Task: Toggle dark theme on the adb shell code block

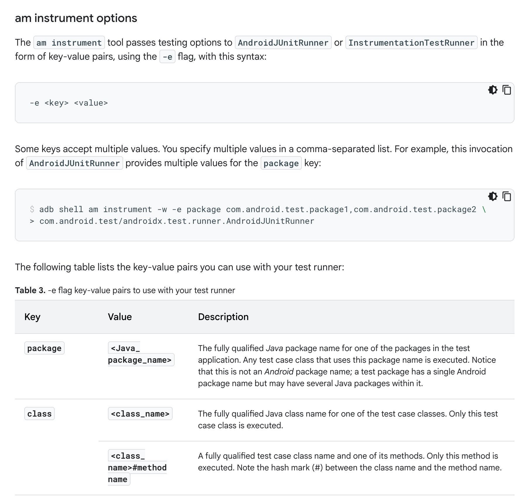Action: point(493,196)
